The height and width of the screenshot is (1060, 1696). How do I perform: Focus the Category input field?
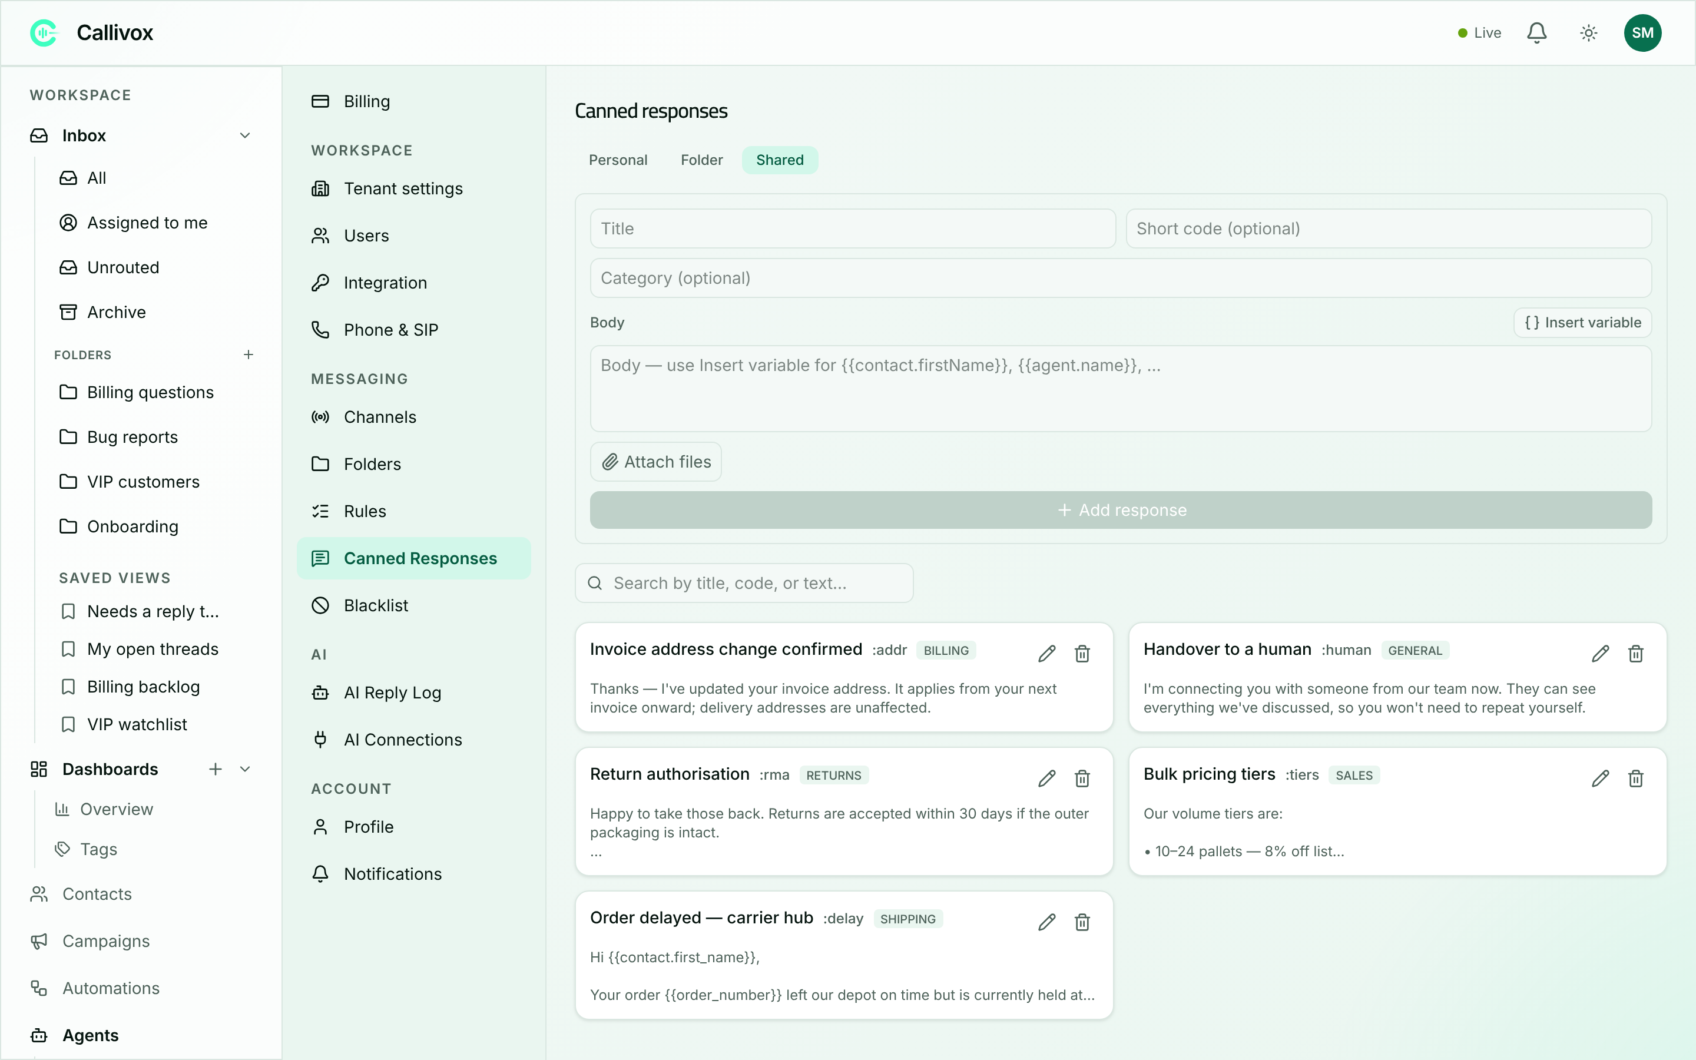[x=1121, y=279]
